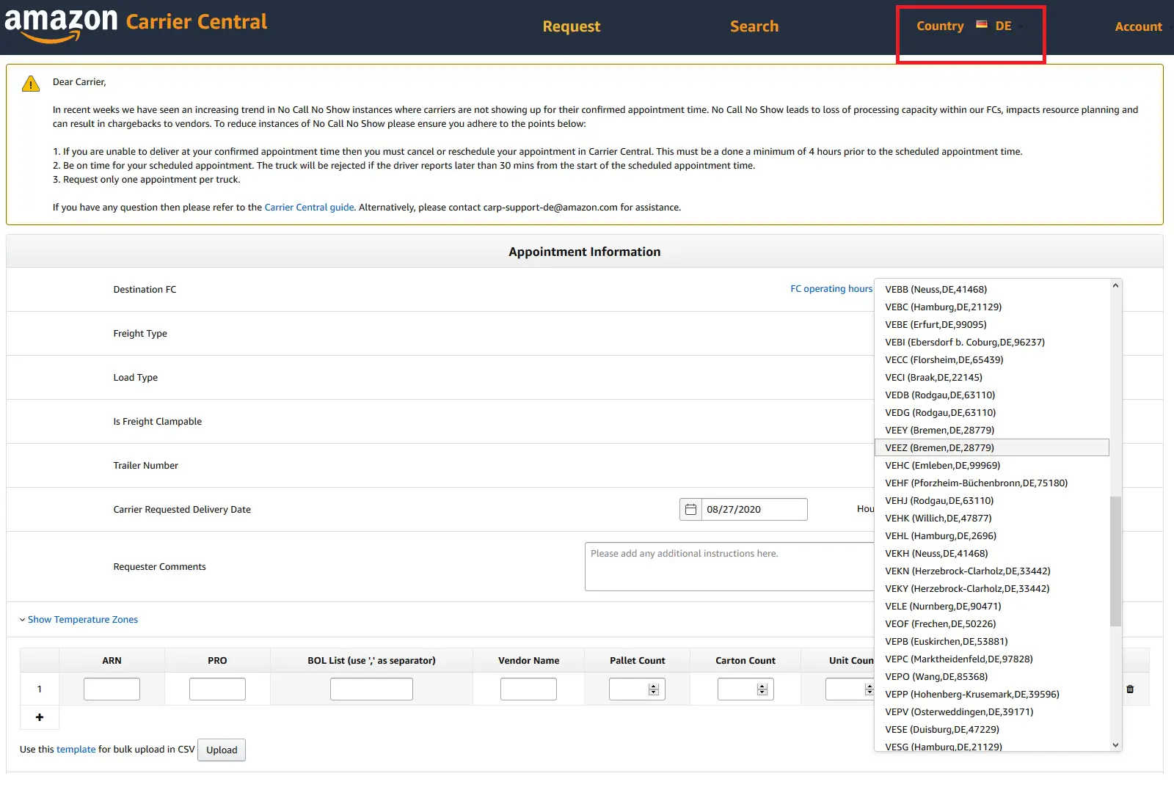1174x798 pixels.
Task: Open the Carrier Central guide link
Action: coord(309,207)
